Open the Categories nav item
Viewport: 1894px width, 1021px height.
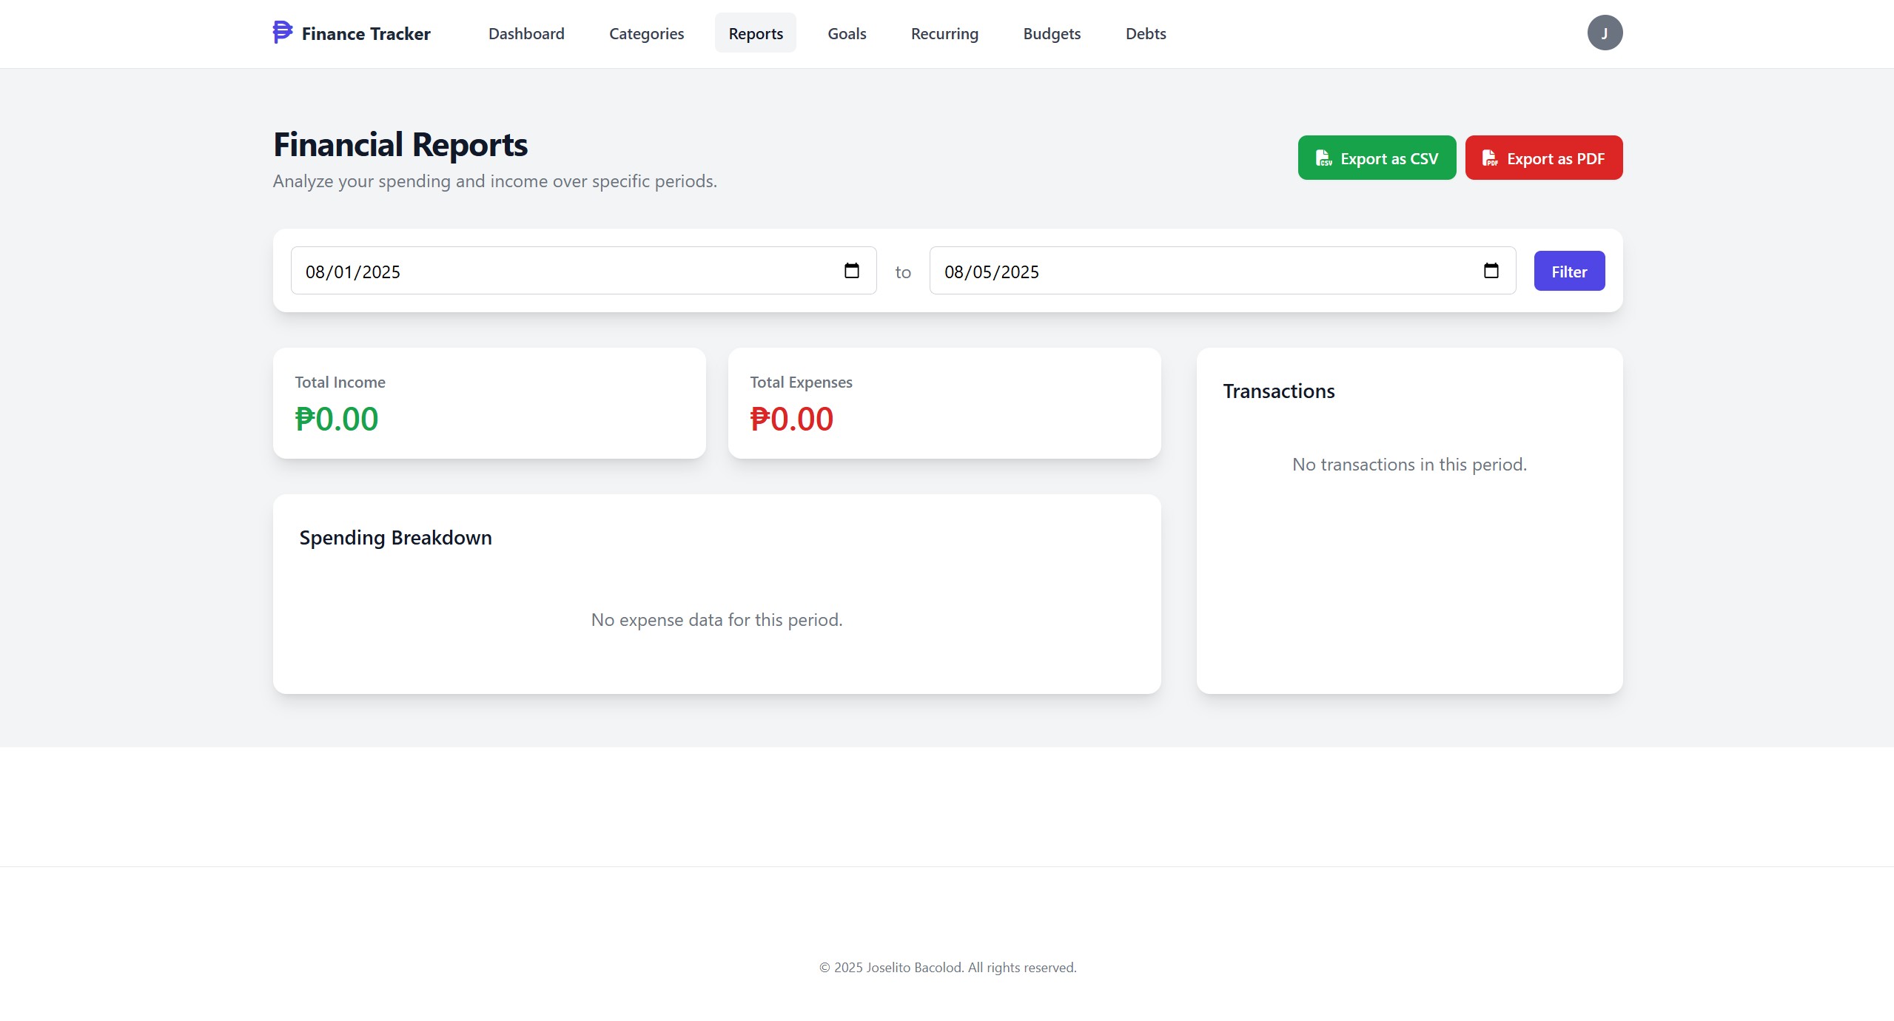coord(646,34)
